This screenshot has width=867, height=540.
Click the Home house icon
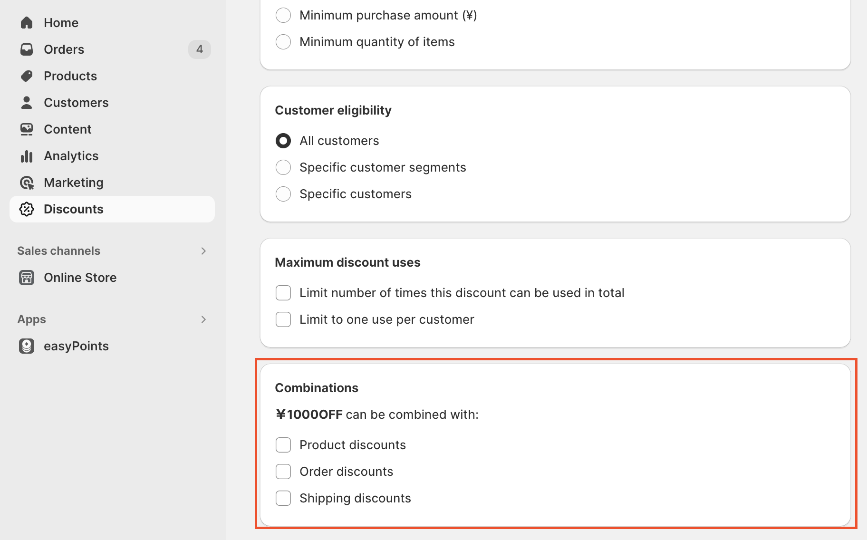tap(27, 23)
